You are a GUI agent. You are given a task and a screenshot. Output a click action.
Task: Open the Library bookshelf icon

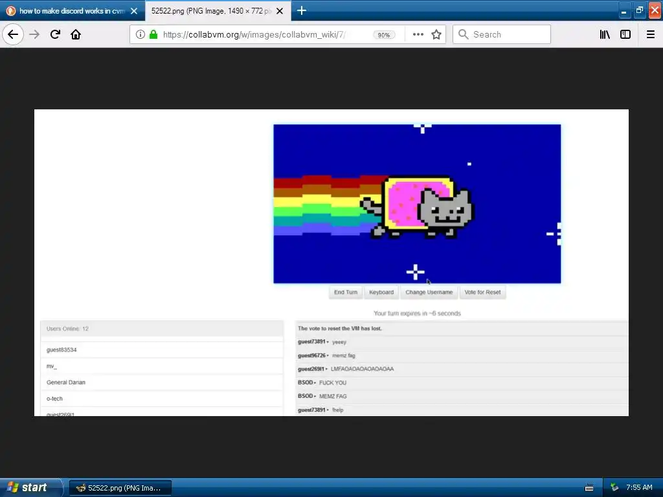605,34
